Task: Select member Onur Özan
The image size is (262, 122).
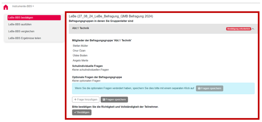Action: tap(80, 50)
